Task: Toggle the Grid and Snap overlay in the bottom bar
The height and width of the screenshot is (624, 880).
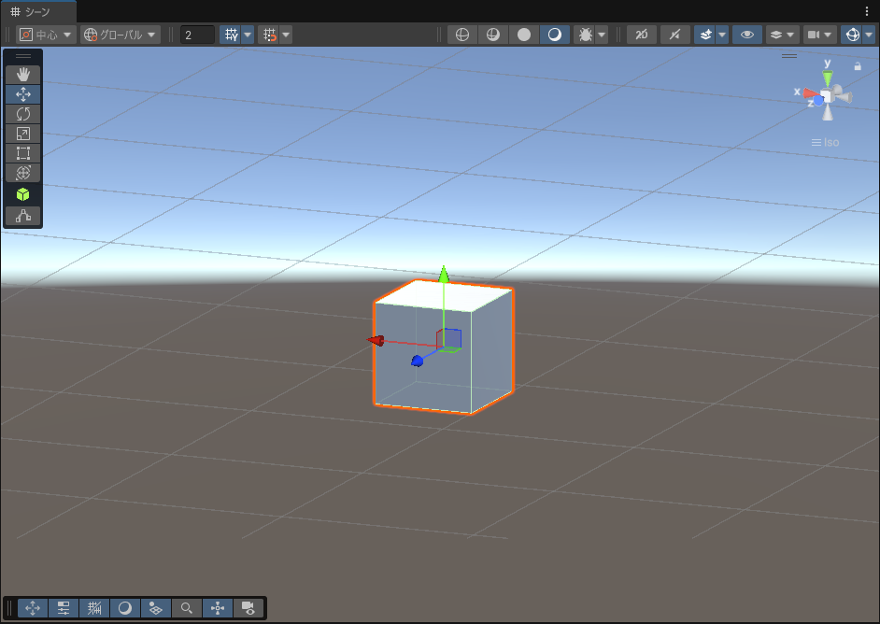Action: [94, 608]
